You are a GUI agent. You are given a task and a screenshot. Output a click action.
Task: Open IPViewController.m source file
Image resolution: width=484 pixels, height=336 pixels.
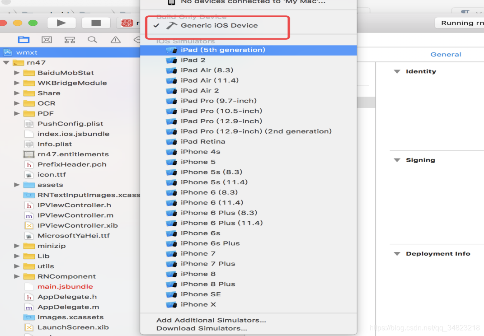click(75, 215)
